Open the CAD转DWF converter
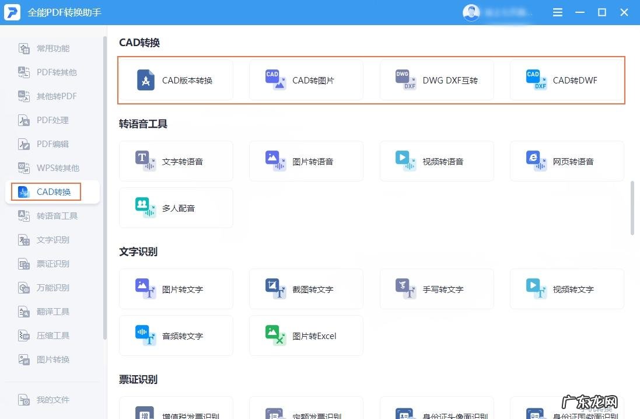 pos(566,81)
